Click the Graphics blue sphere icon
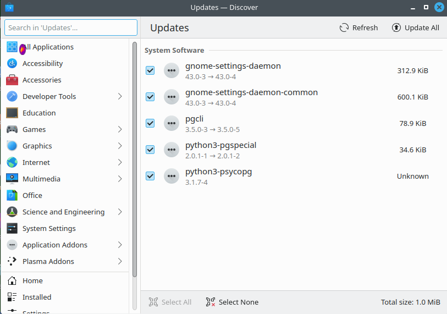 point(12,146)
